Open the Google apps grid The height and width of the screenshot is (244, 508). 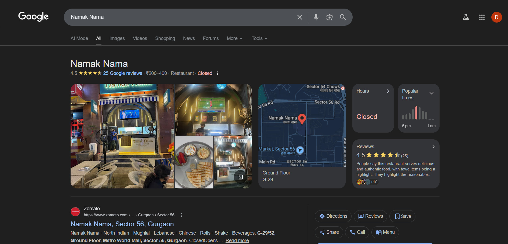tap(482, 17)
